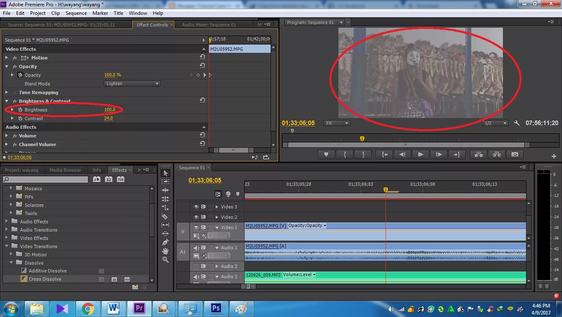Click the Add Marker button in Program monitor
The image size is (562, 317).
click(326, 154)
